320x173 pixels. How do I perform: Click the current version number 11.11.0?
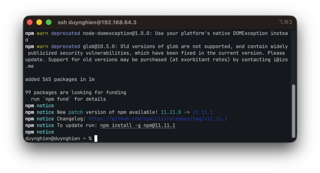click(171, 112)
